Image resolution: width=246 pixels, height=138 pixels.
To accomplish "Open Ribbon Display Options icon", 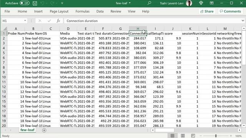I will click(x=211, y=3).
